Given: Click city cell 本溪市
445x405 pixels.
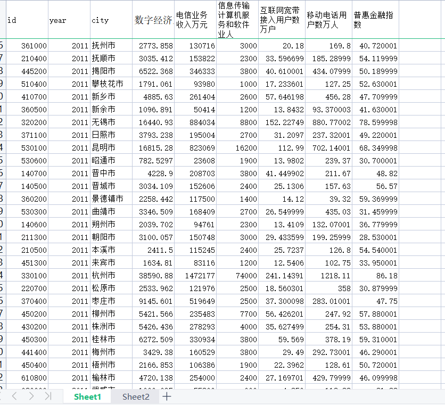Looking at the screenshot, I should point(111,250).
